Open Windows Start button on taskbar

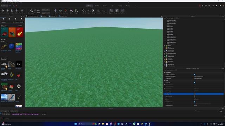76,124
